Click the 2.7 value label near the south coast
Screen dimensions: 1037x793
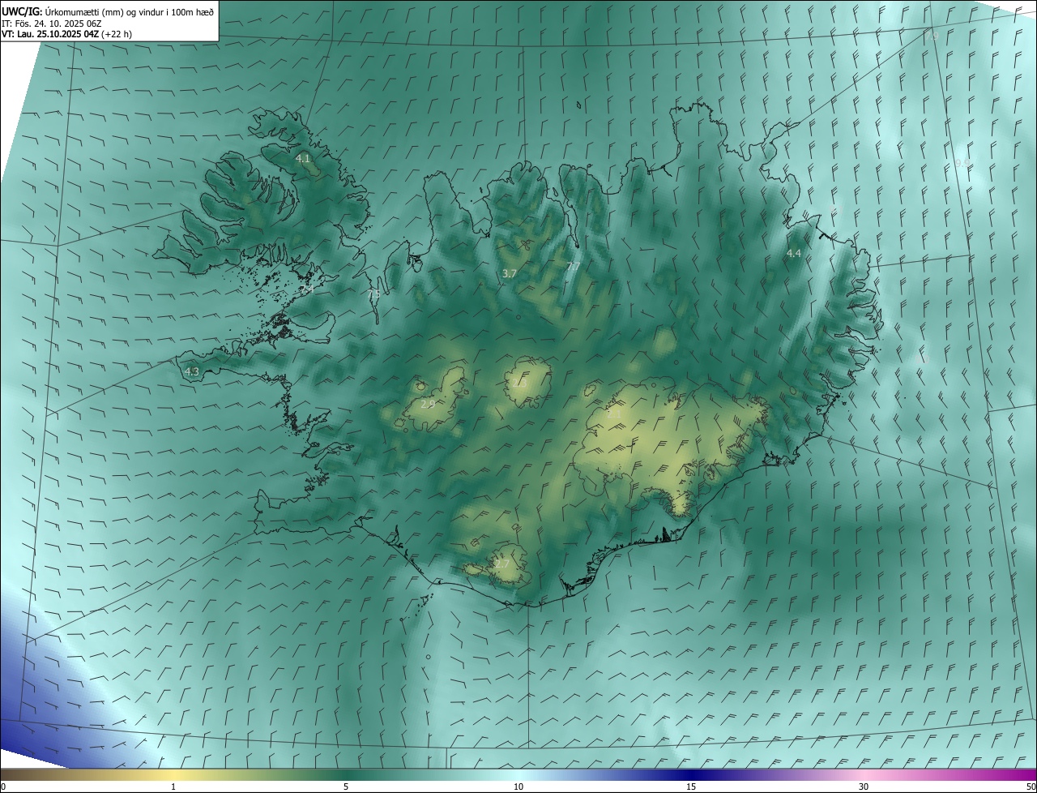pos(502,564)
